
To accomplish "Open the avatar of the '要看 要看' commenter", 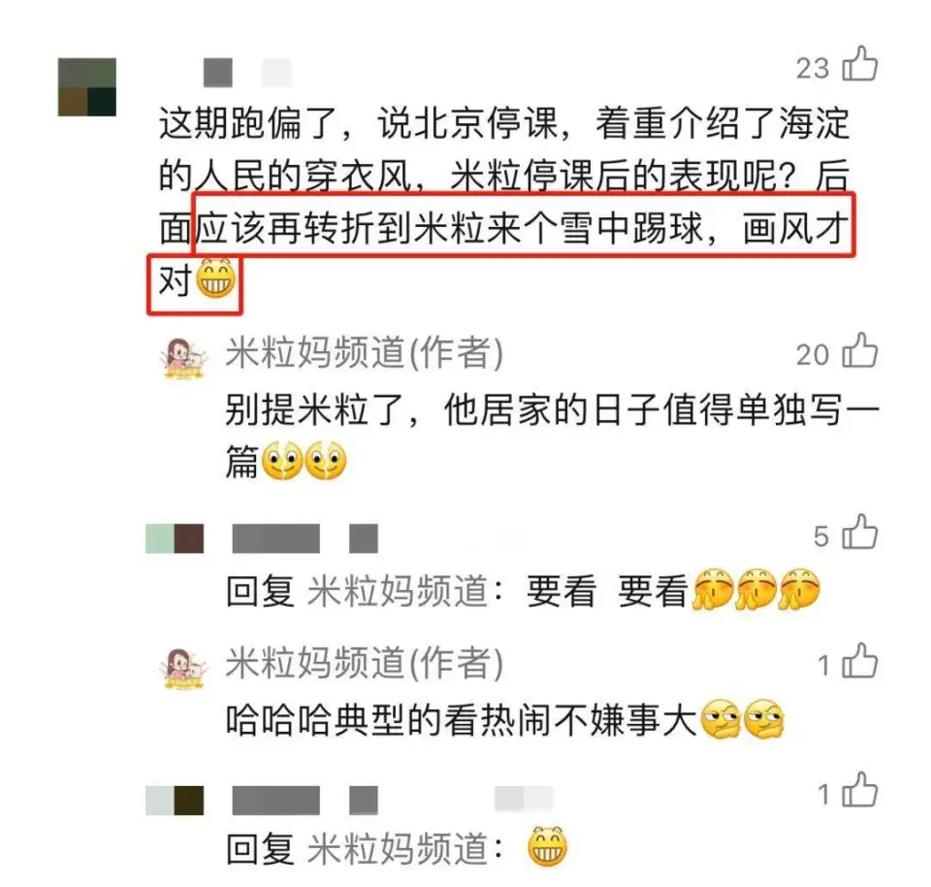I will click(x=175, y=539).
